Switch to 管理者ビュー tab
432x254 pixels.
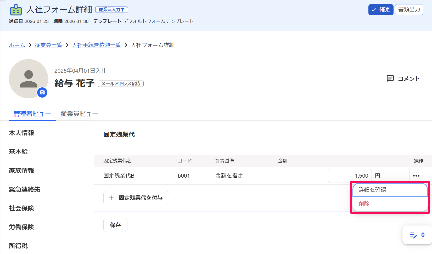click(32, 114)
